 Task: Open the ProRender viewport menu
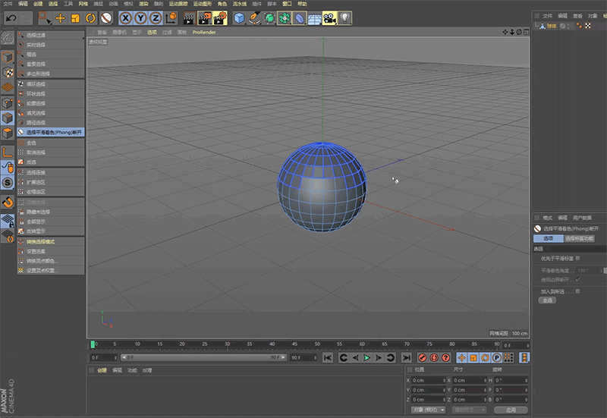[204, 32]
